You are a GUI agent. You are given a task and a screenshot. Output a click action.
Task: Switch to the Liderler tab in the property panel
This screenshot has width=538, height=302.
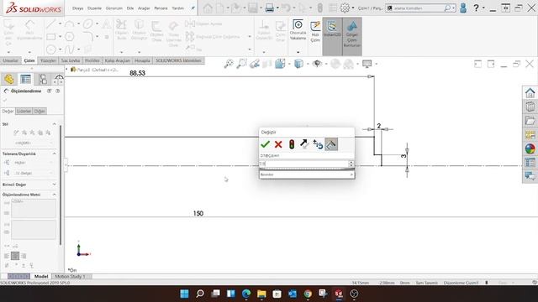[24, 112]
